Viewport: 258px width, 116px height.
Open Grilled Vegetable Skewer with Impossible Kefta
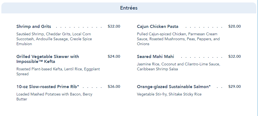pyautogui.click(x=47, y=59)
